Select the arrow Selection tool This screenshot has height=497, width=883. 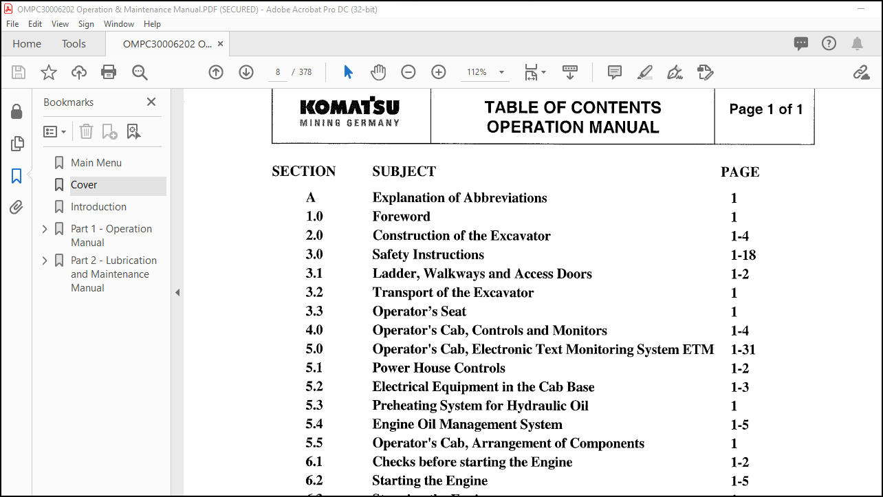pyautogui.click(x=348, y=72)
